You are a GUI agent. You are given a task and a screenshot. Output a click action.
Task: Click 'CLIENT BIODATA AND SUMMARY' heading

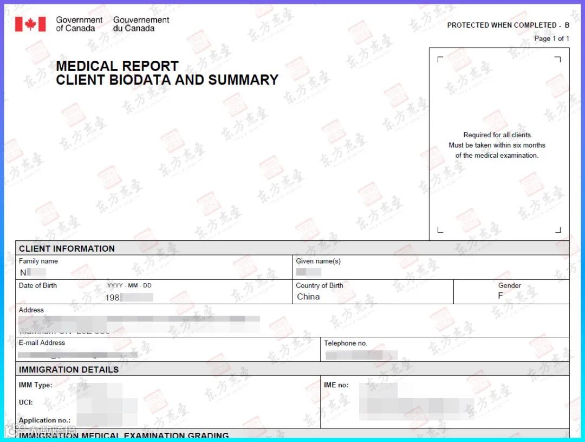click(167, 80)
